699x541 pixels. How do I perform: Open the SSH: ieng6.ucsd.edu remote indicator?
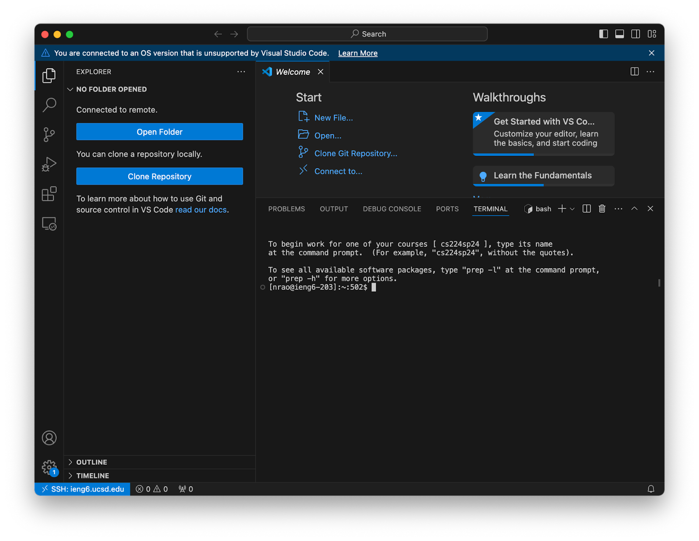[x=83, y=489]
